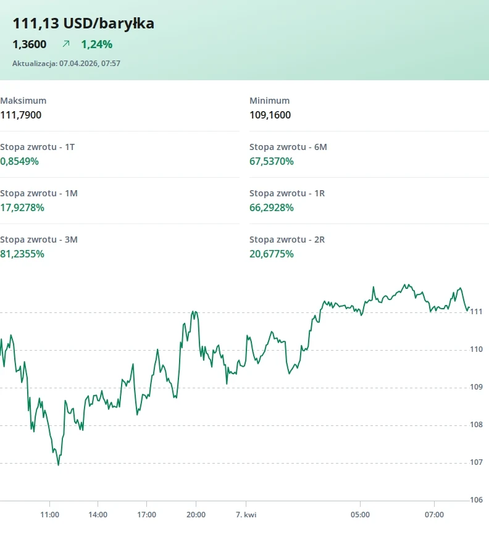
Task: Click the Aktualizacja timestamp text
Action: pos(66,63)
